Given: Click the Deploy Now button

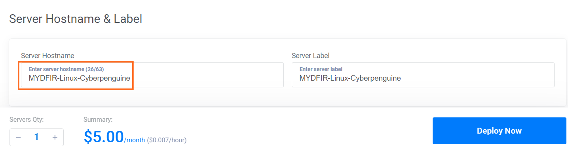Looking at the screenshot, I should [499, 131].
